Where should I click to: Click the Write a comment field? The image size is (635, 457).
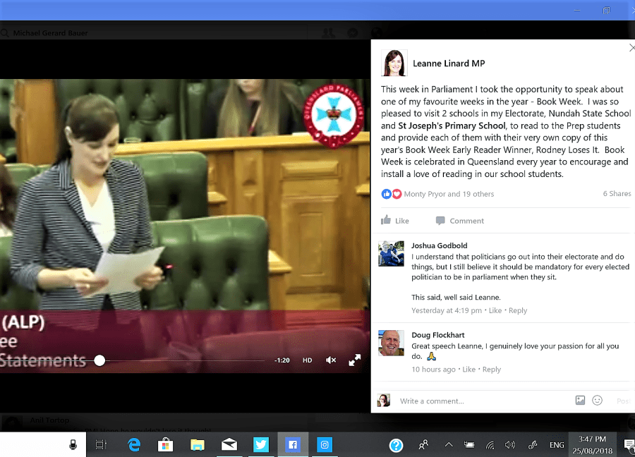tap(480, 401)
